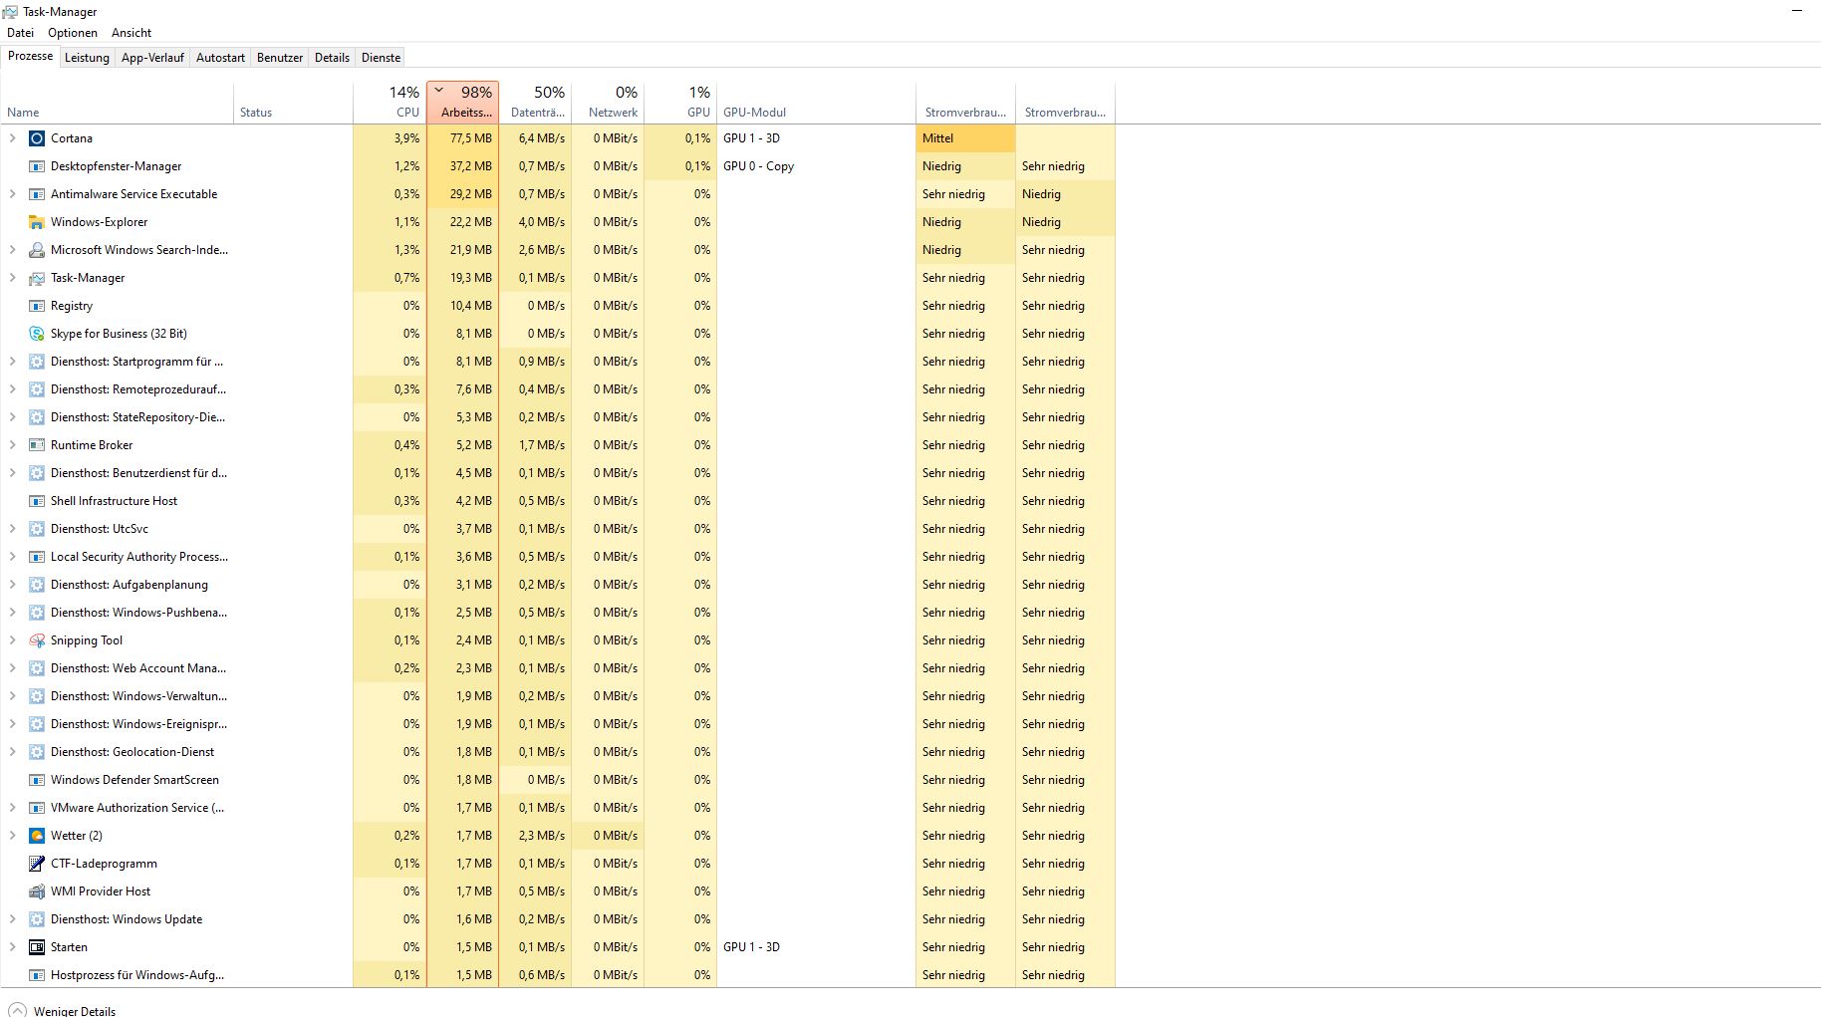The width and height of the screenshot is (1821, 1017).
Task: Sort by the GPU percentage column
Action: pos(680,103)
